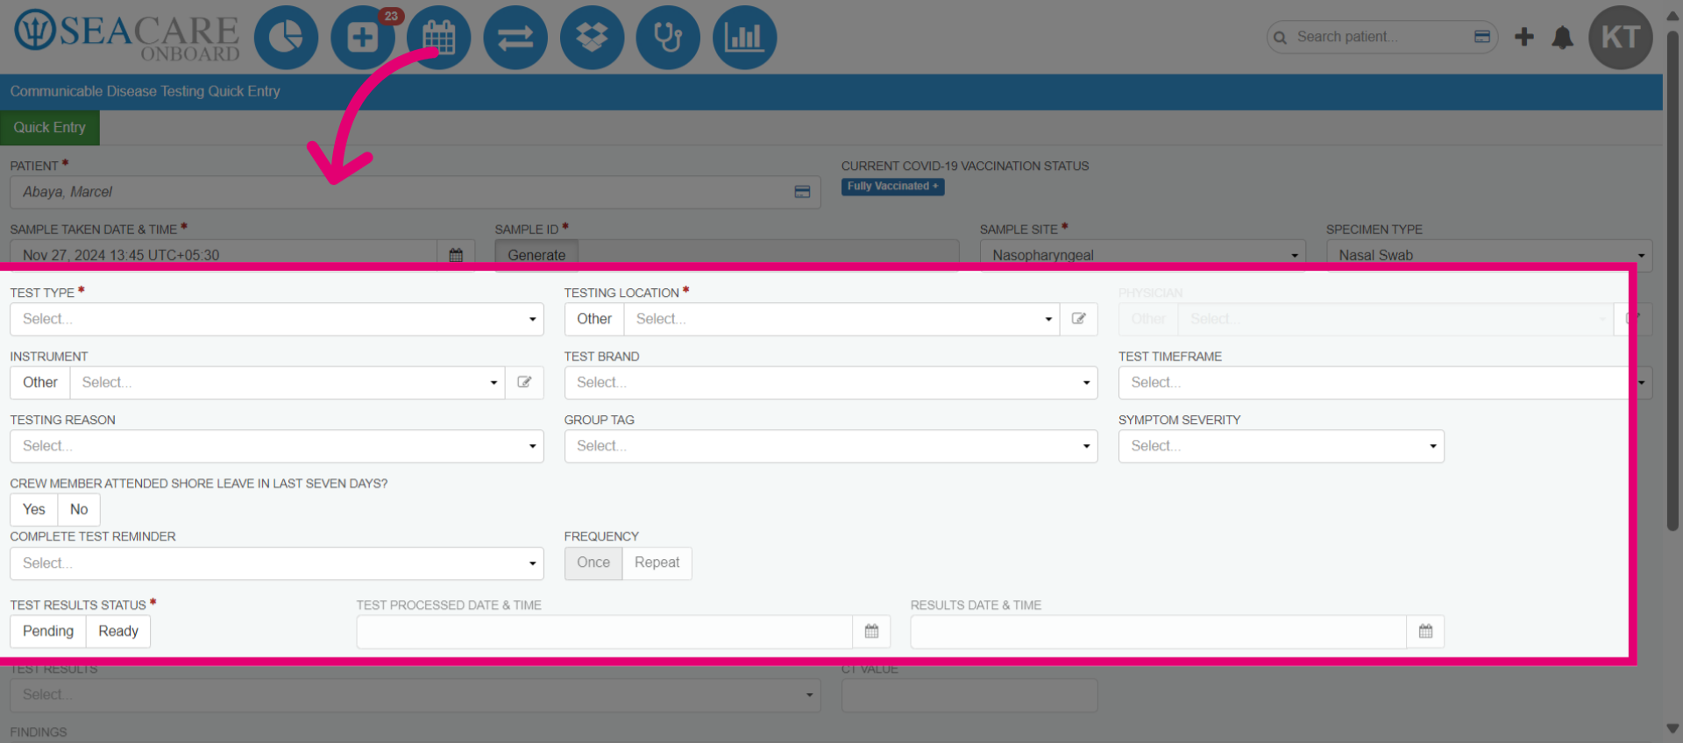Viewport: 1683px width, 743px height.
Task: Open the Symptom Severity dropdown
Action: tap(1282, 446)
